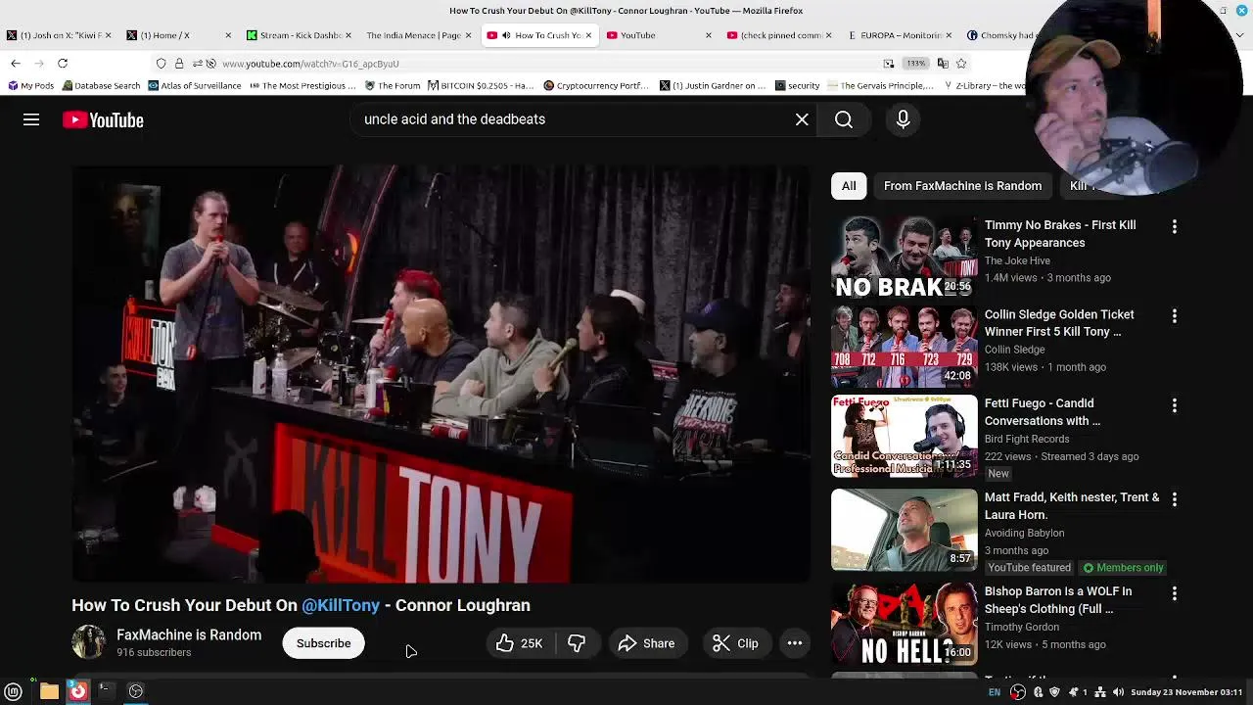1253x705 pixels.
Task: Open options for Matt Fradd video
Action: pyautogui.click(x=1175, y=499)
